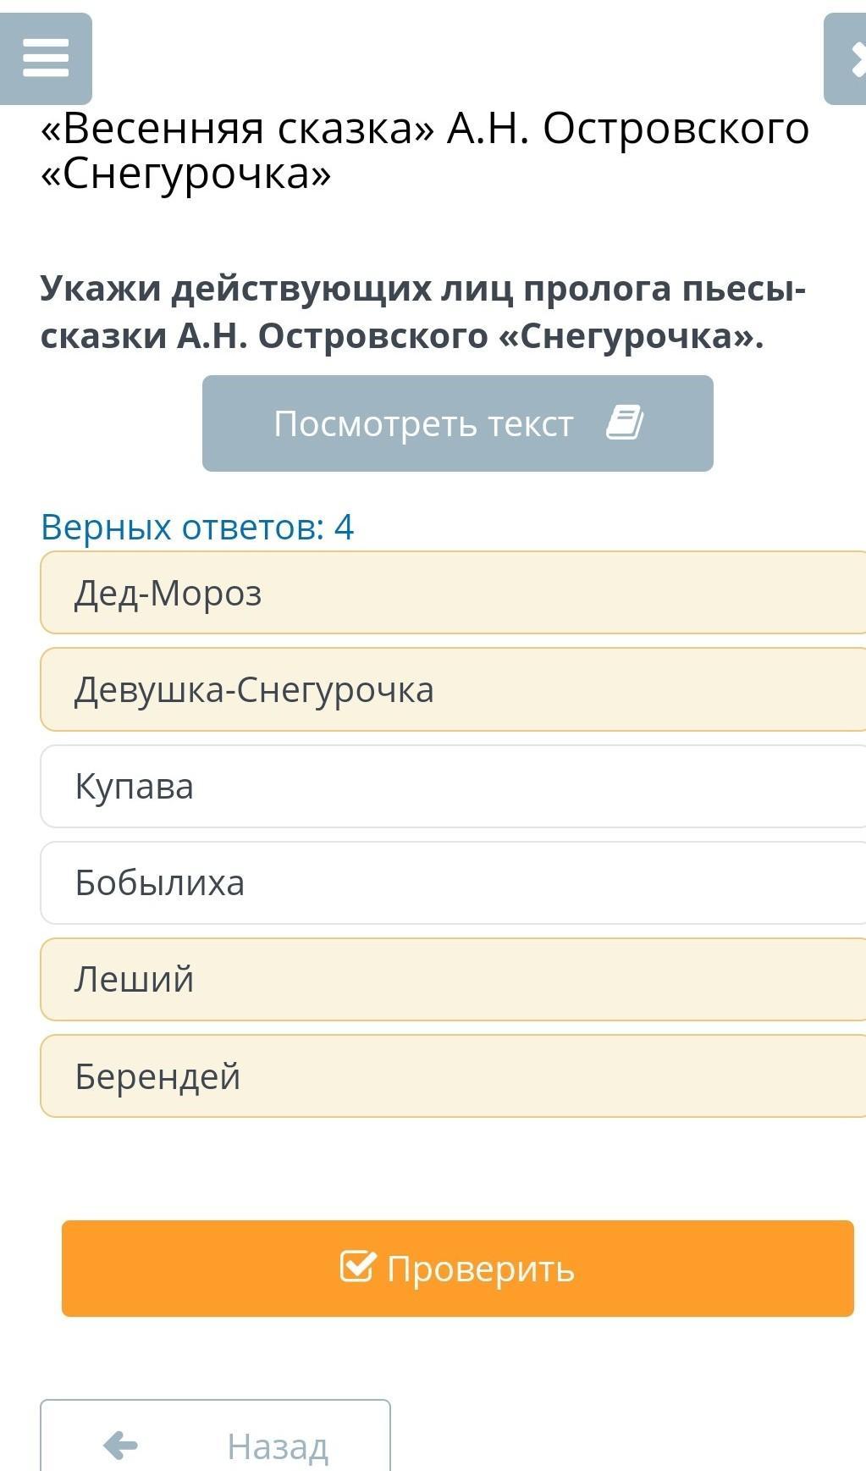This screenshot has width=866, height=1471.
Task: Submit the answers with Проверить
Action: (x=458, y=1269)
